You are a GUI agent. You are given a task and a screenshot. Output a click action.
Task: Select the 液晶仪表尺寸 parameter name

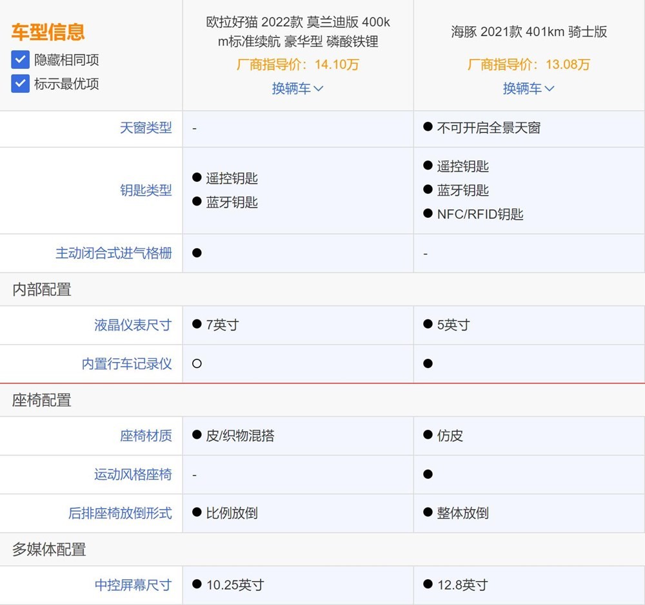click(x=132, y=325)
